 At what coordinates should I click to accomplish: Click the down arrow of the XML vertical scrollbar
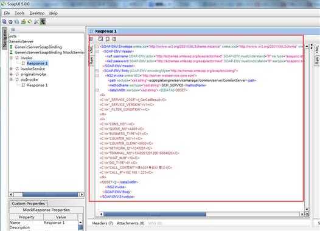(x=307, y=209)
